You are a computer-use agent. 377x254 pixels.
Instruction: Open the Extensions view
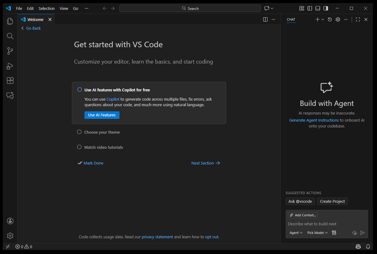10,81
